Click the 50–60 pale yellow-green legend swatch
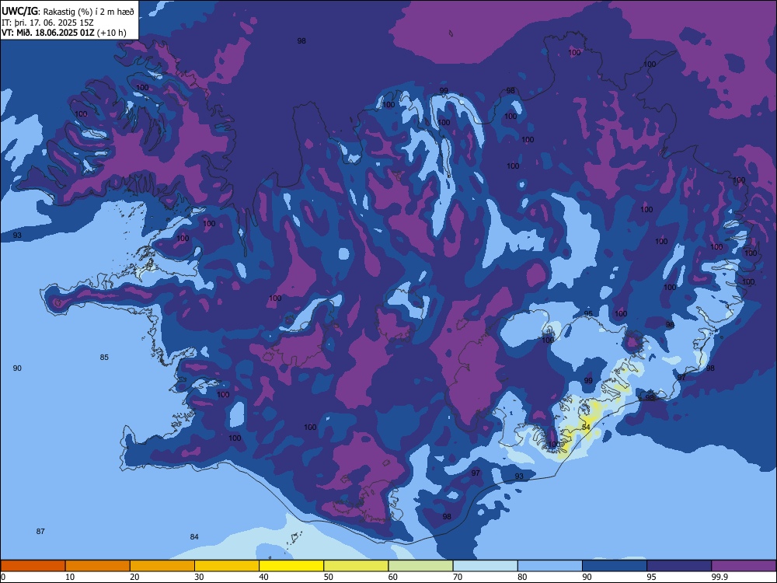The image size is (777, 583). [x=357, y=566]
